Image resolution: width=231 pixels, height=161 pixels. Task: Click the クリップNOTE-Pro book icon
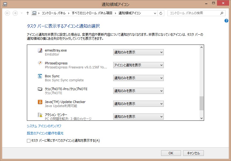click(x=40, y=89)
